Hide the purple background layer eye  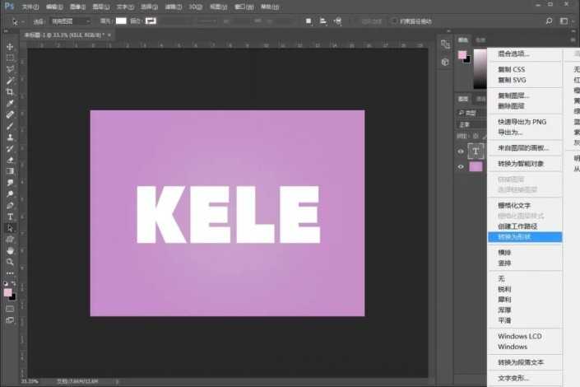click(x=461, y=166)
